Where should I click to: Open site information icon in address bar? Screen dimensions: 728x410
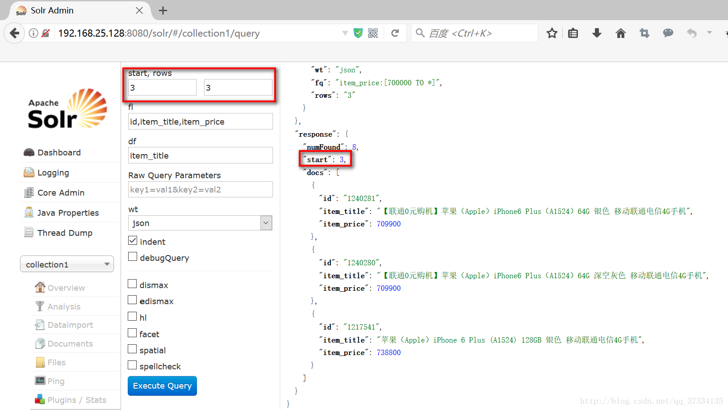pyautogui.click(x=33, y=33)
